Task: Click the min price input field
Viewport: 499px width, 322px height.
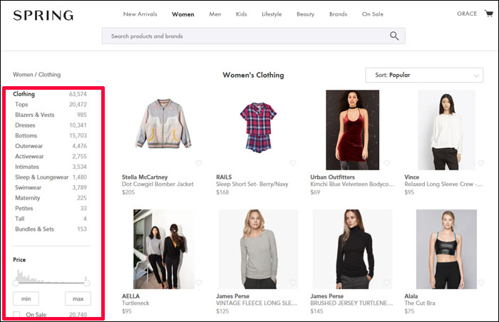Action: coord(26,298)
